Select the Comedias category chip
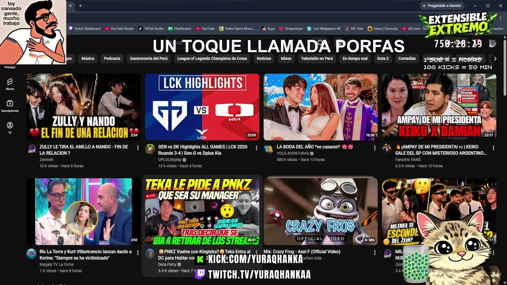The width and height of the screenshot is (507, 285). (407, 59)
